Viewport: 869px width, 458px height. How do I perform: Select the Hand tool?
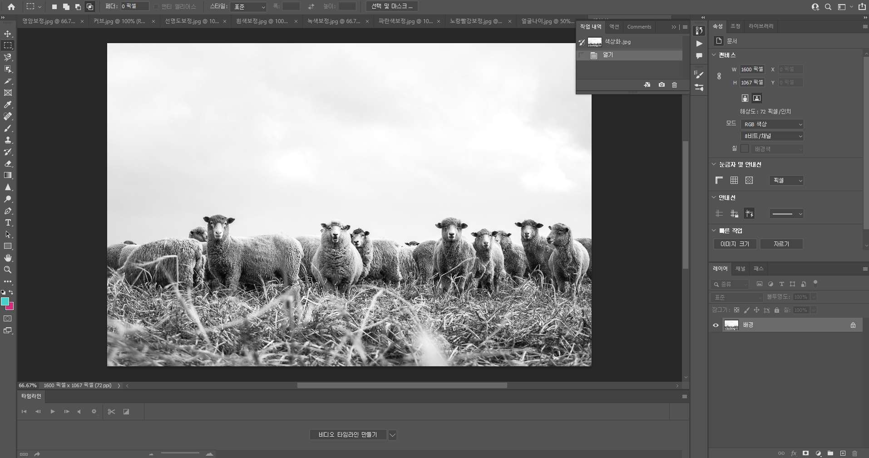pos(8,258)
